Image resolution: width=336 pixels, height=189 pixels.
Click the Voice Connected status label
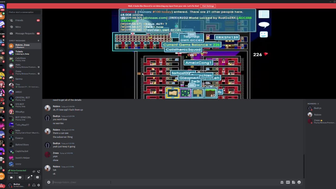(18, 170)
